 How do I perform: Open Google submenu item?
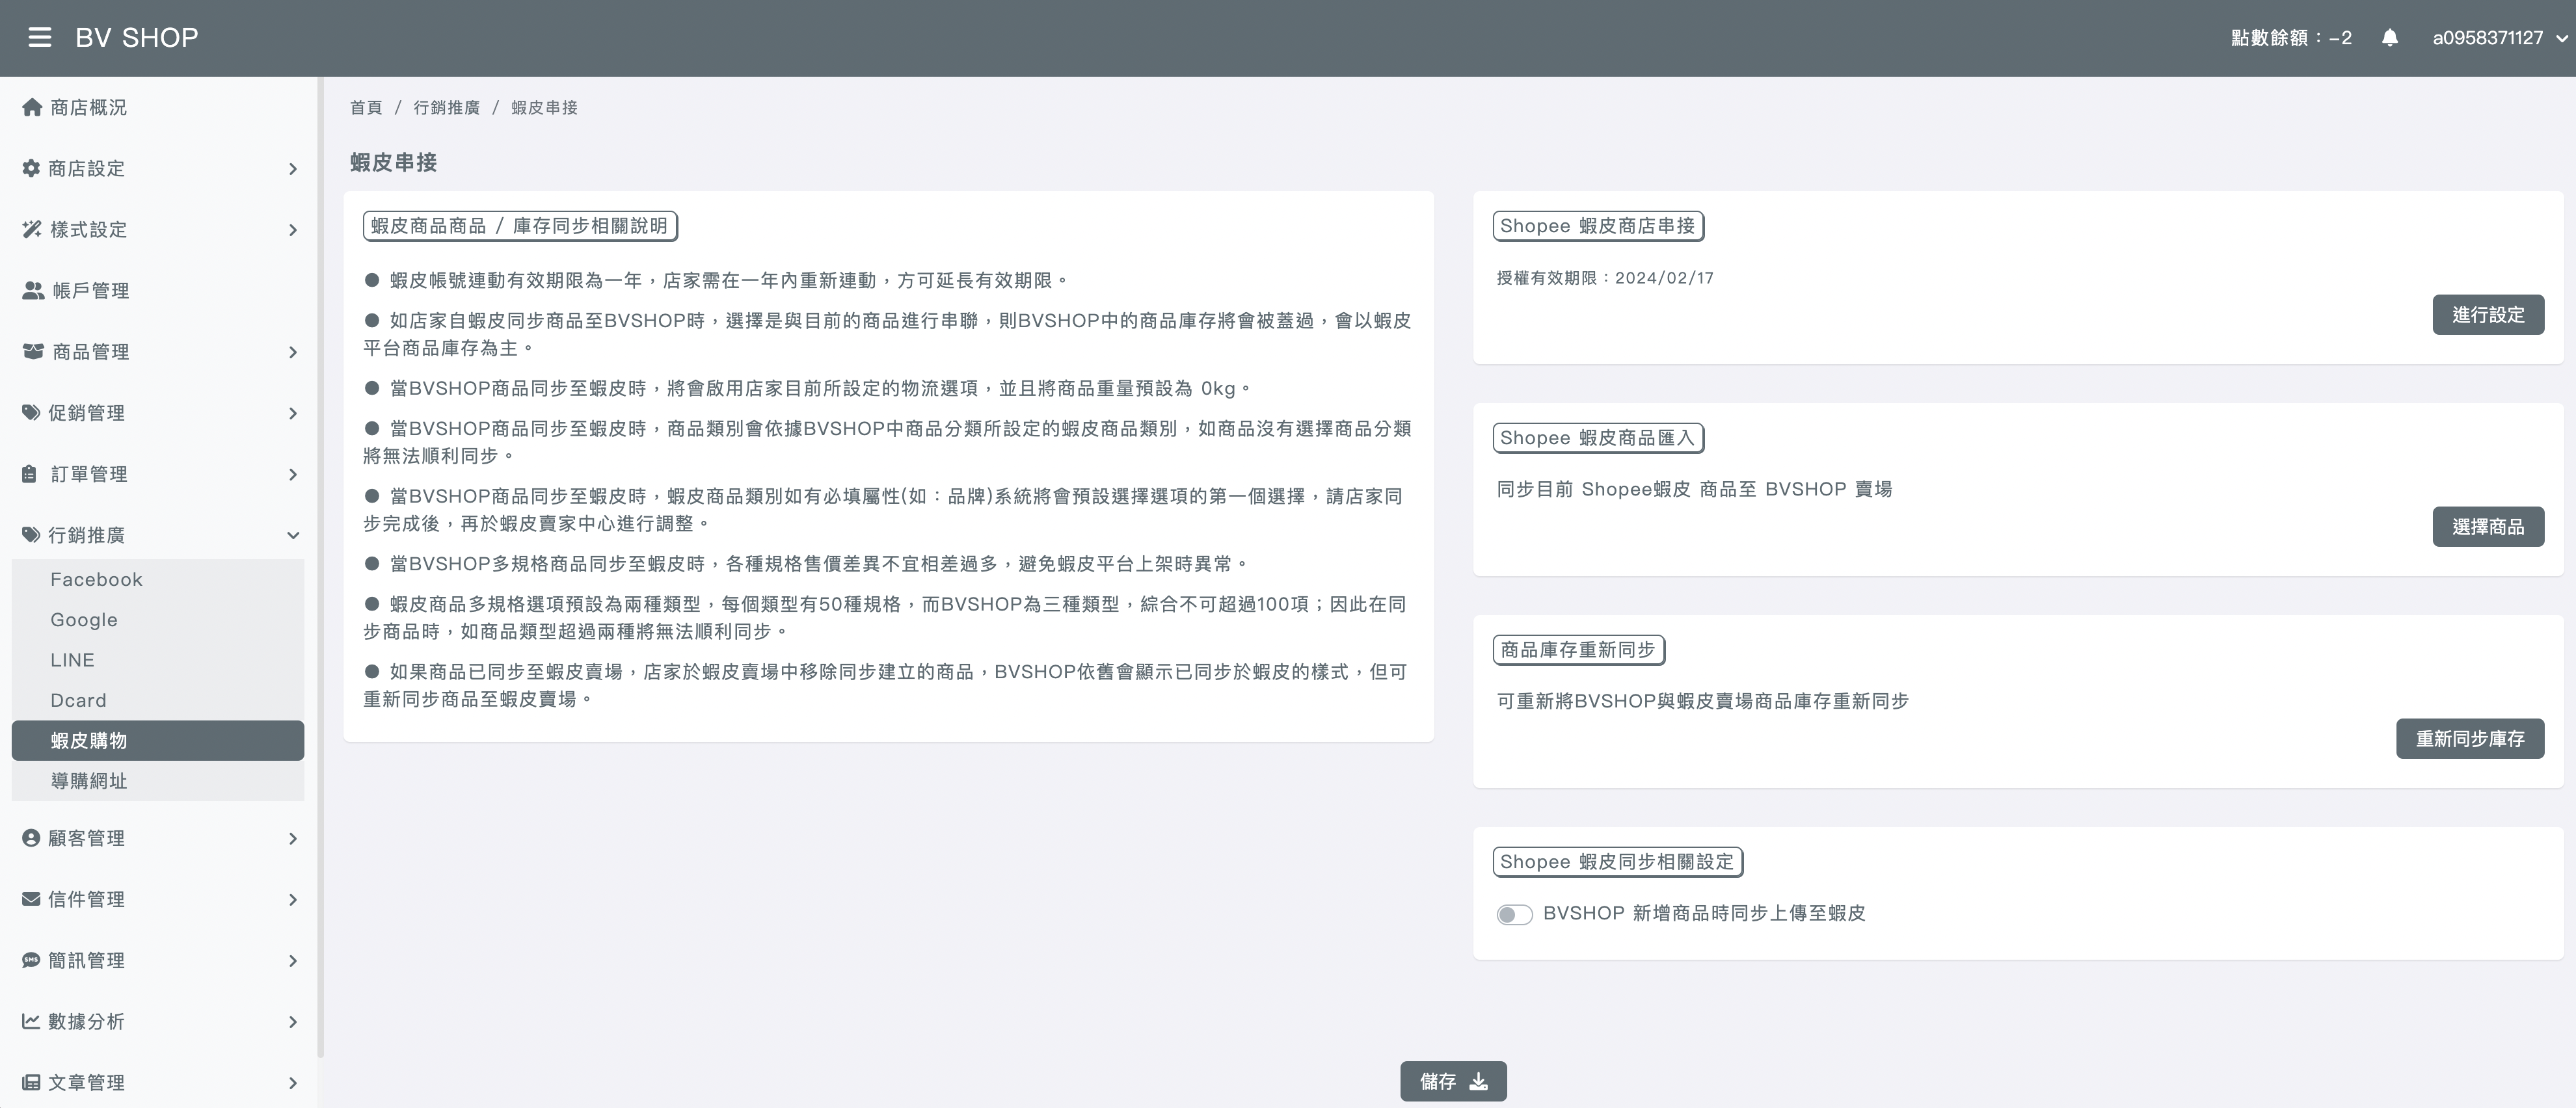point(158,620)
